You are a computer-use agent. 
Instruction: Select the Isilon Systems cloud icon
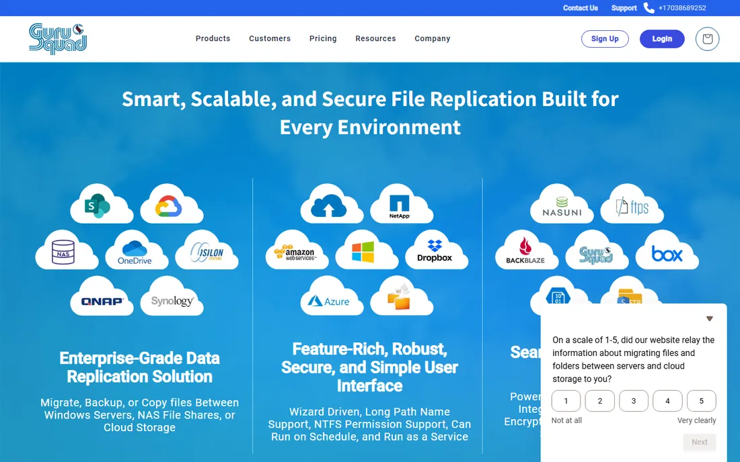tap(207, 250)
